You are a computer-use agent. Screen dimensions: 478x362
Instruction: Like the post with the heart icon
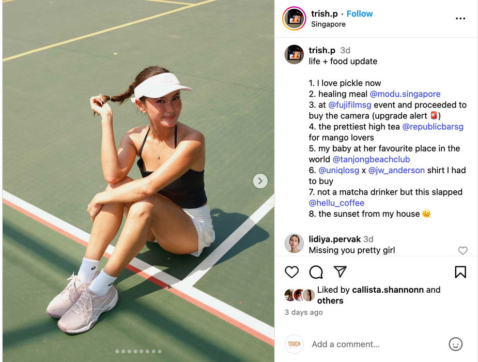[291, 271]
